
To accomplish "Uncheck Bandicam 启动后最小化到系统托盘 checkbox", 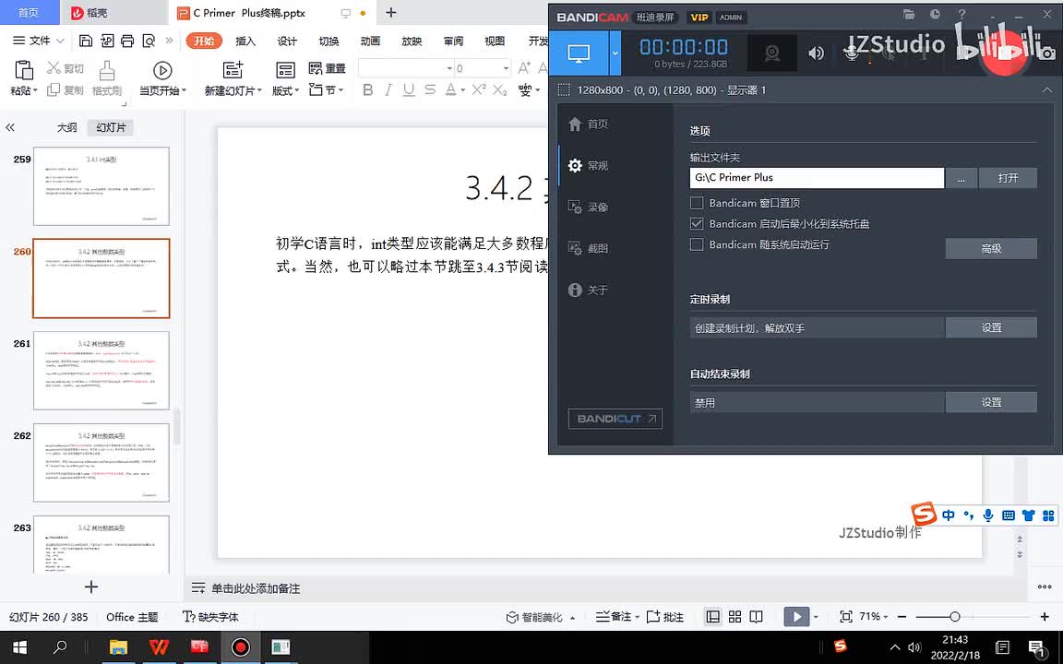I will tap(697, 223).
